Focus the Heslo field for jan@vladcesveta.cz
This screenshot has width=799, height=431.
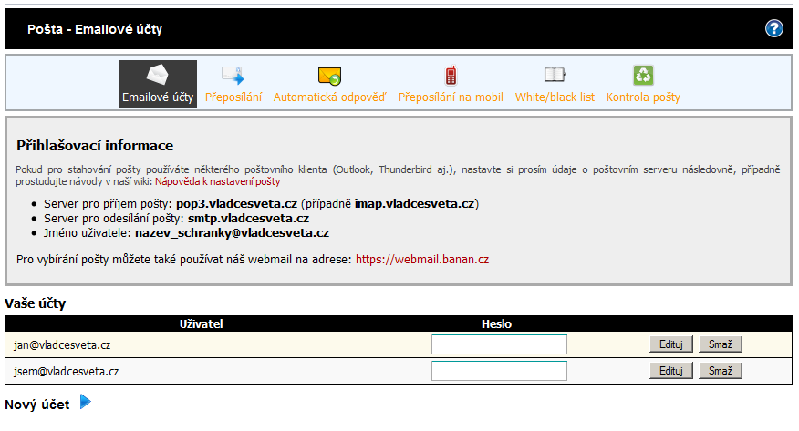coord(499,344)
